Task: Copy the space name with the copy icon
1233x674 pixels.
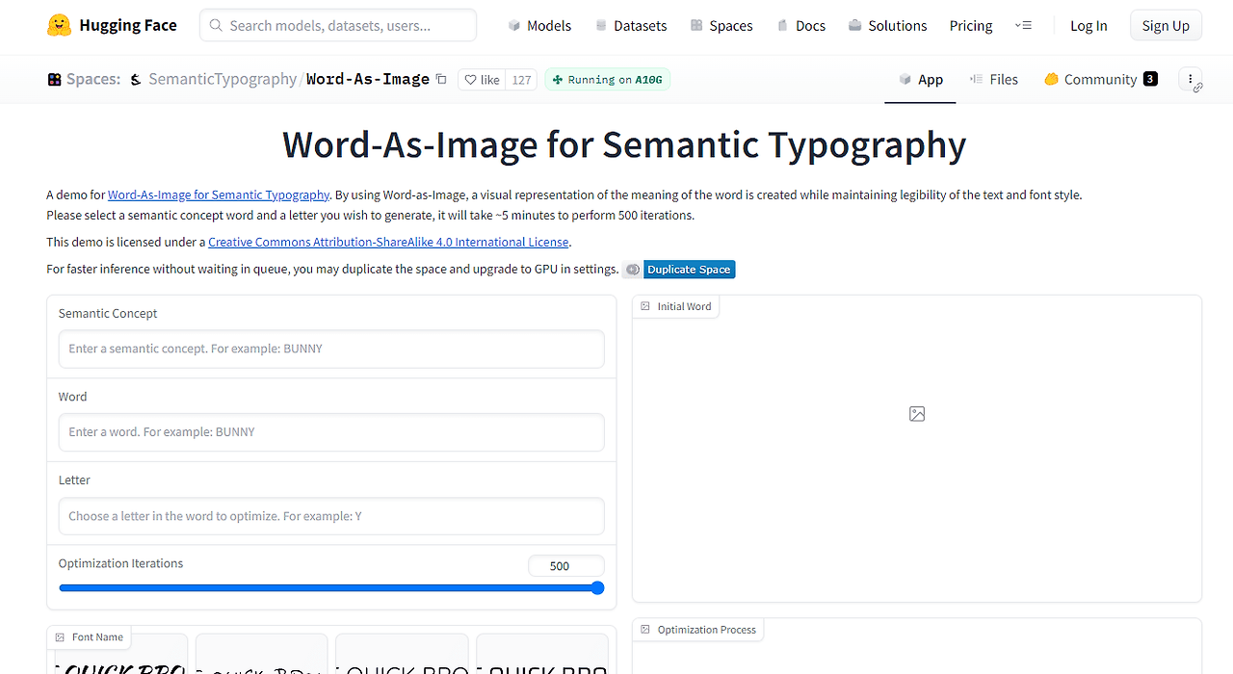Action: (441, 79)
